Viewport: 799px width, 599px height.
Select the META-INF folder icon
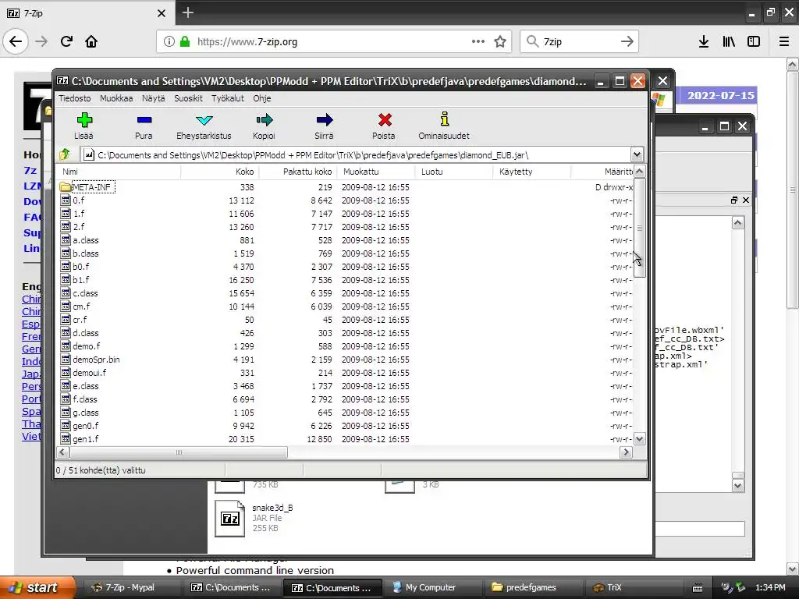click(x=66, y=187)
